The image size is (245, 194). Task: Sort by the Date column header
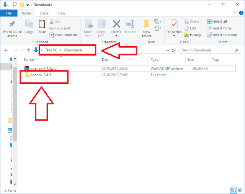(106, 60)
